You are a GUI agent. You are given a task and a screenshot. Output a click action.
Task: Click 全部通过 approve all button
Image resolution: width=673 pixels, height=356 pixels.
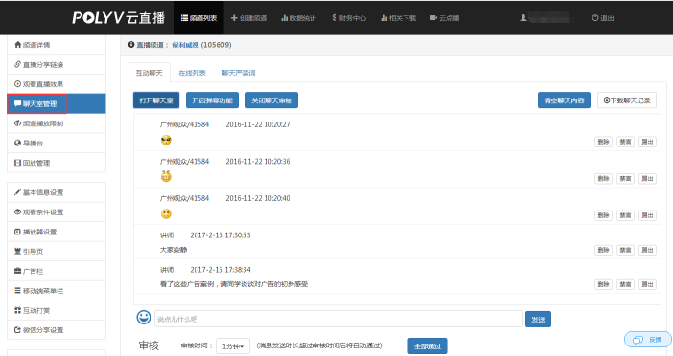click(428, 346)
